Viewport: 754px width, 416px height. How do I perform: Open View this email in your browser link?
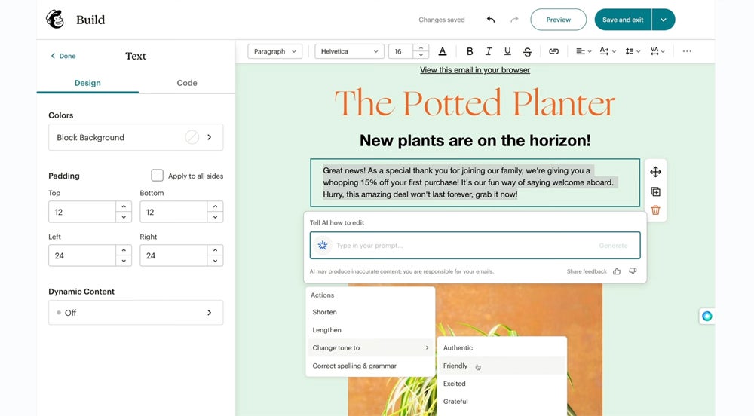click(475, 70)
